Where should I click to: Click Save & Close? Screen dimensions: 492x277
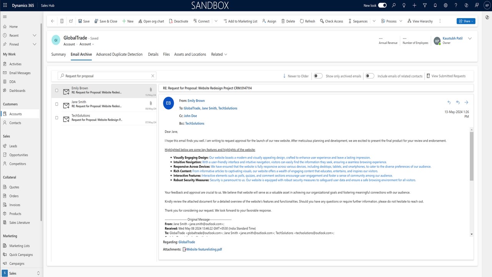click(106, 21)
